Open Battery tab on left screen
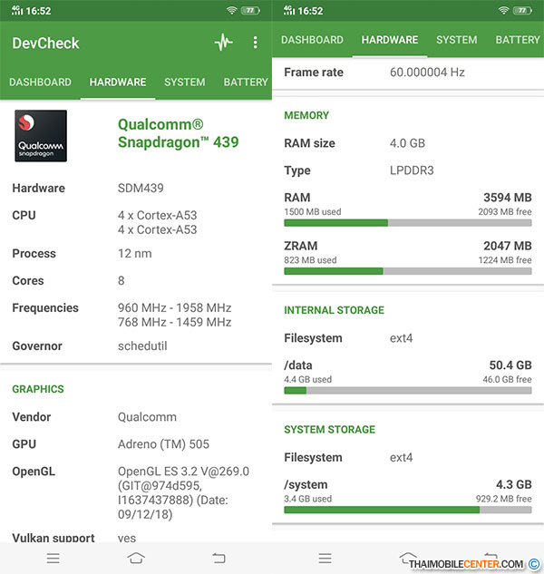The width and height of the screenshot is (544, 574). pos(245,83)
